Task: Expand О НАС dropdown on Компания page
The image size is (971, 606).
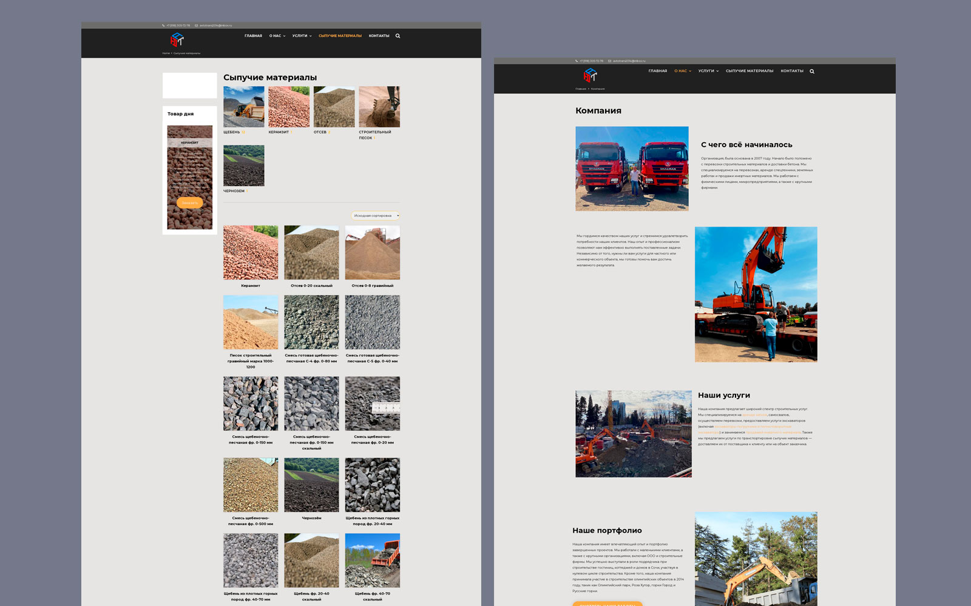Action: 683,71
